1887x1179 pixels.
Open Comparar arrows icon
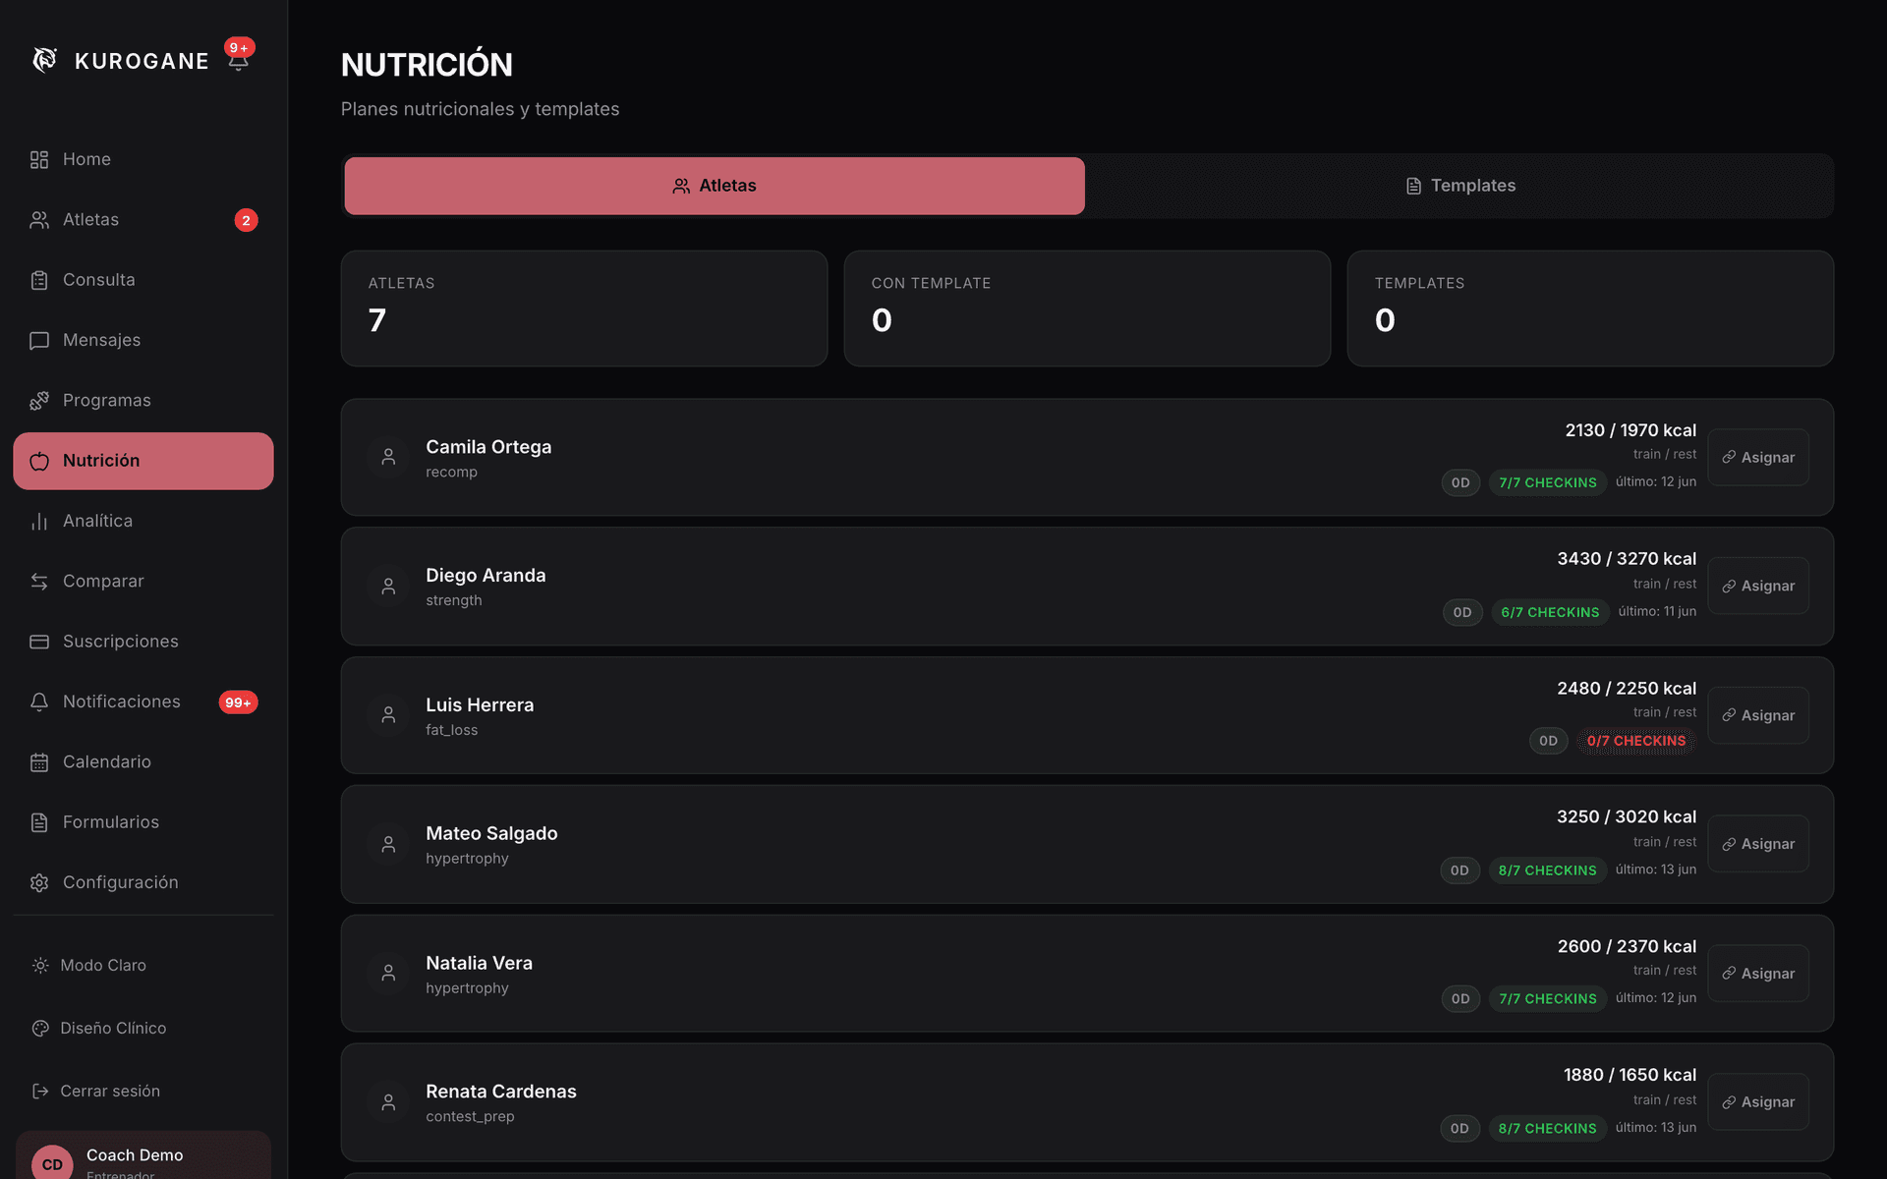(x=39, y=581)
